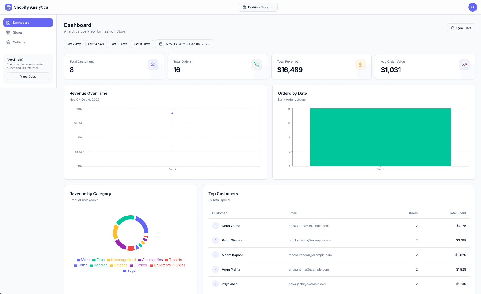Open documentation via View Docs button
Screen dimensions: 481x294
tap(28, 76)
